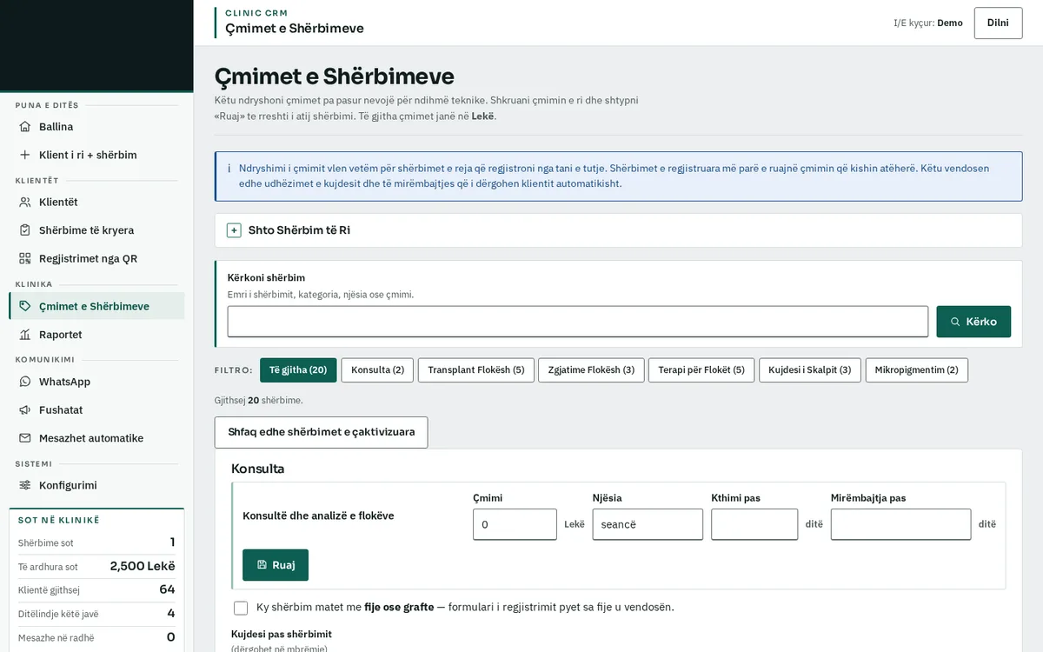
Task: Click Shërbime sot stat row
Action: point(96,542)
